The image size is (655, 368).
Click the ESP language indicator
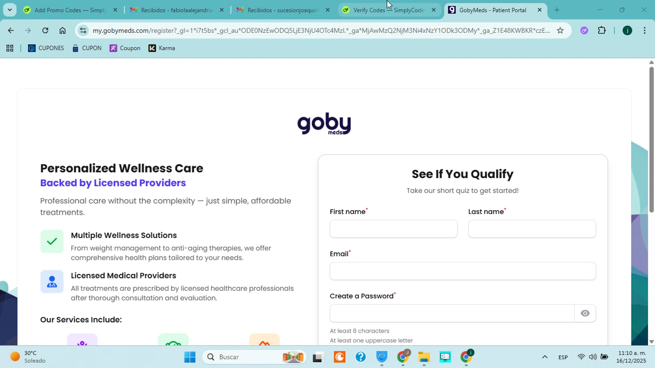point(563,357)
